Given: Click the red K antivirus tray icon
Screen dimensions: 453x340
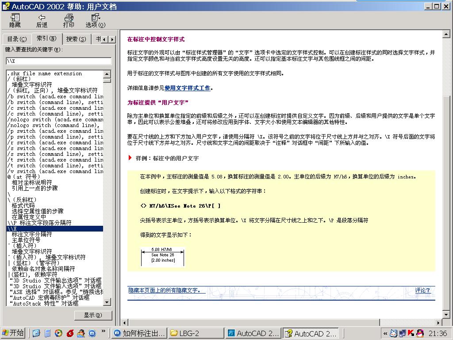Looking at the screenshot, I should [x=411, y=333].
